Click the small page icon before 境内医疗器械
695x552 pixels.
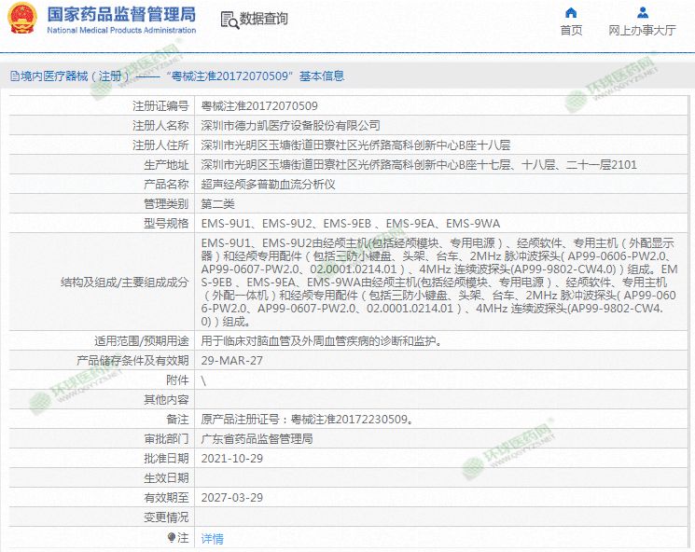(14, 76)
